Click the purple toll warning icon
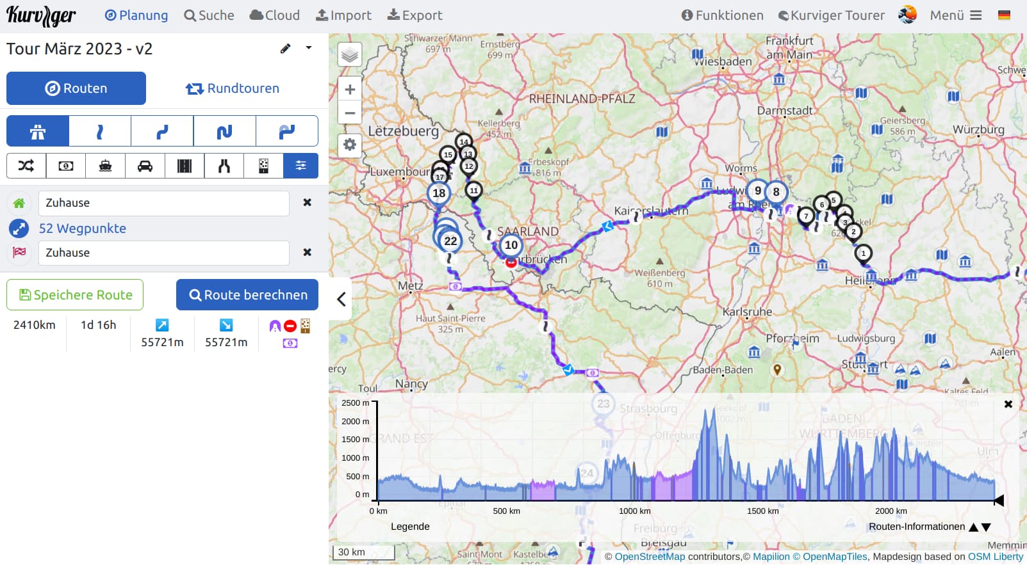The width and height of the screenshot is (1027, 565). pos(290,344)
